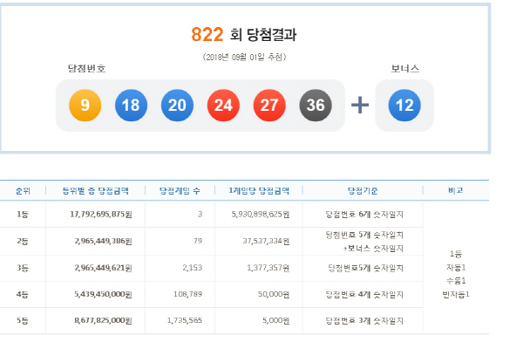This screenshot has width=523, height=342.
Task: Click the plus sign before bonus ball
Action: 360,106
